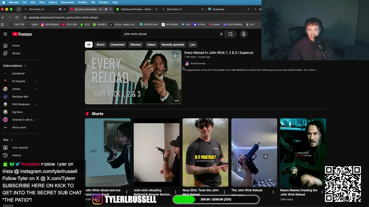
Task: Open options for 'John Wick reload and one hand' short
Action: [127, 192]
